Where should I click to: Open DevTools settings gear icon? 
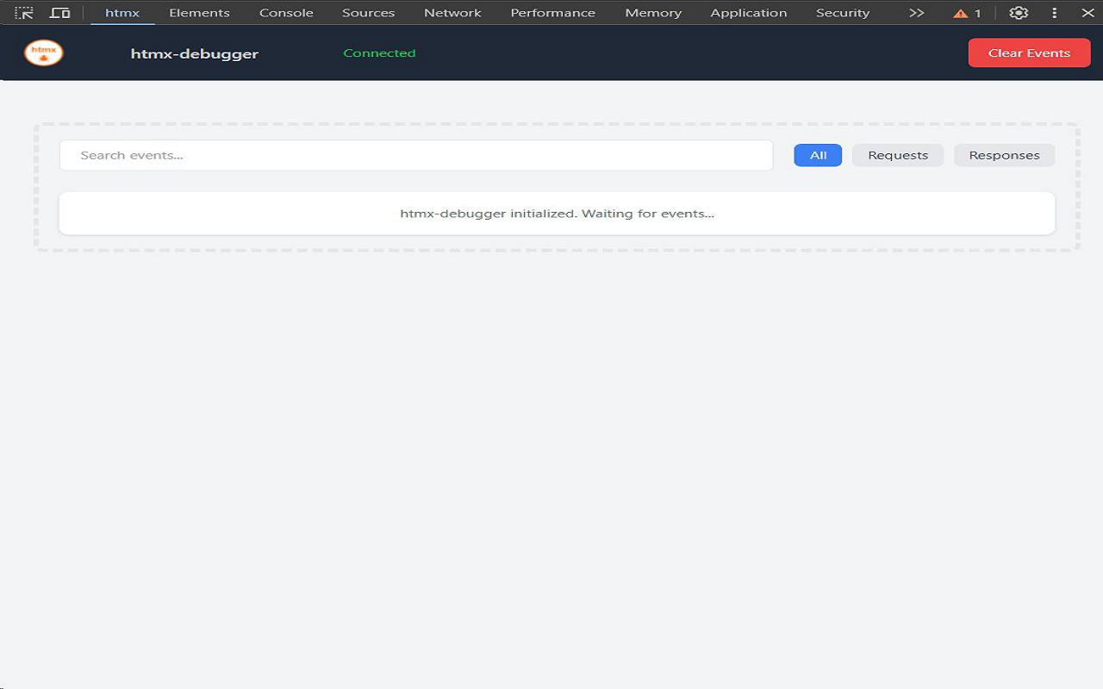coord(1019,13)
